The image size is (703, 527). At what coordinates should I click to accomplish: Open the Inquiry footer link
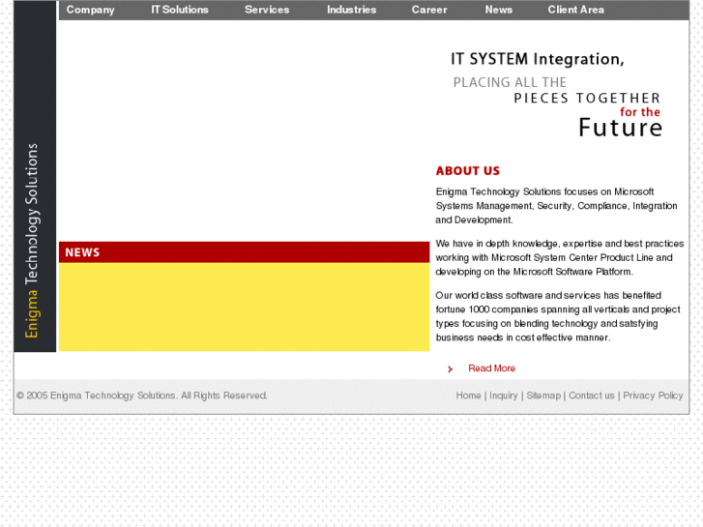click(503, 395)
